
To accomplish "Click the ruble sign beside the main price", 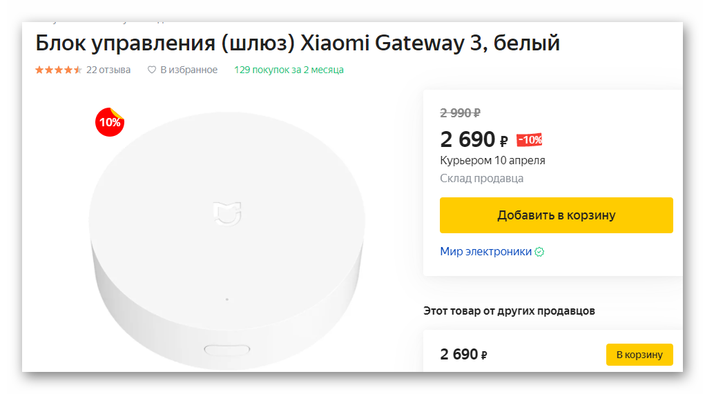I will [x=503, y=141].
